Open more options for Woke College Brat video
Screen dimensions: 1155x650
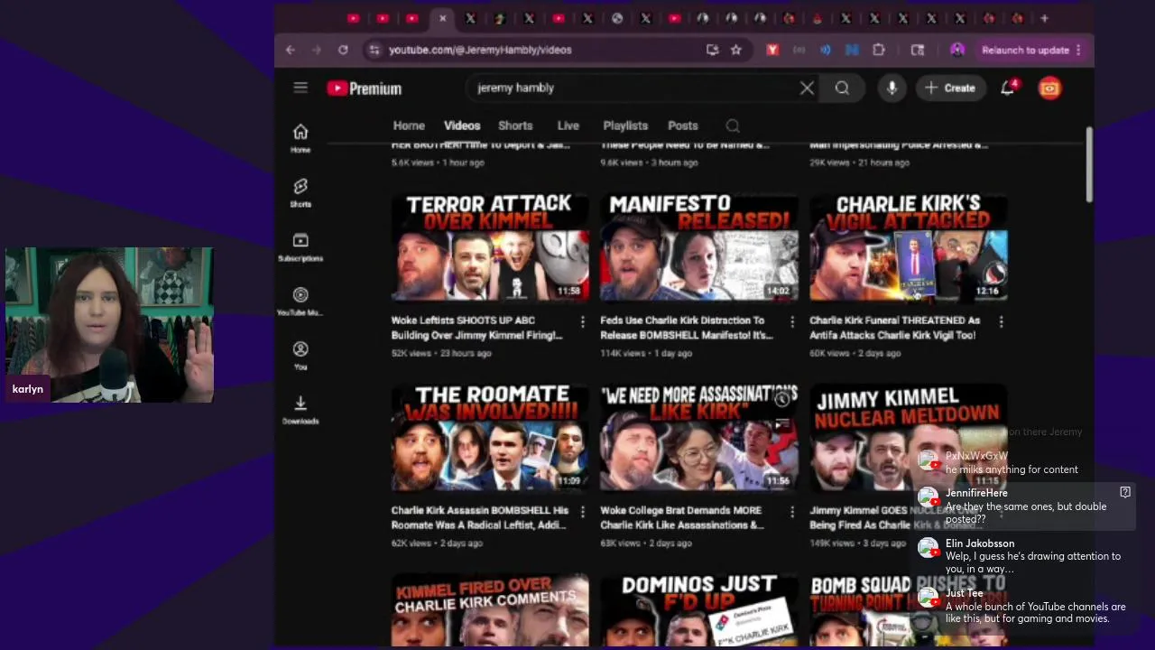pos(792,512)
